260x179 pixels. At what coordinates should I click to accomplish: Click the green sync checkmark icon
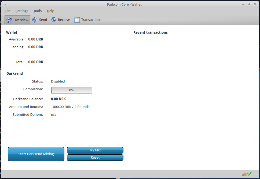(250, 174)
